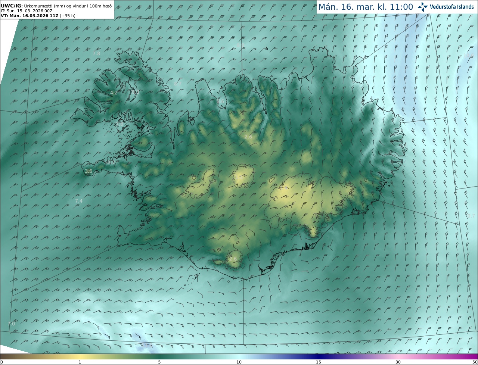Click the 8.6 value on the north coast fjord
This screenshot has height=365, width=478.
221,101
